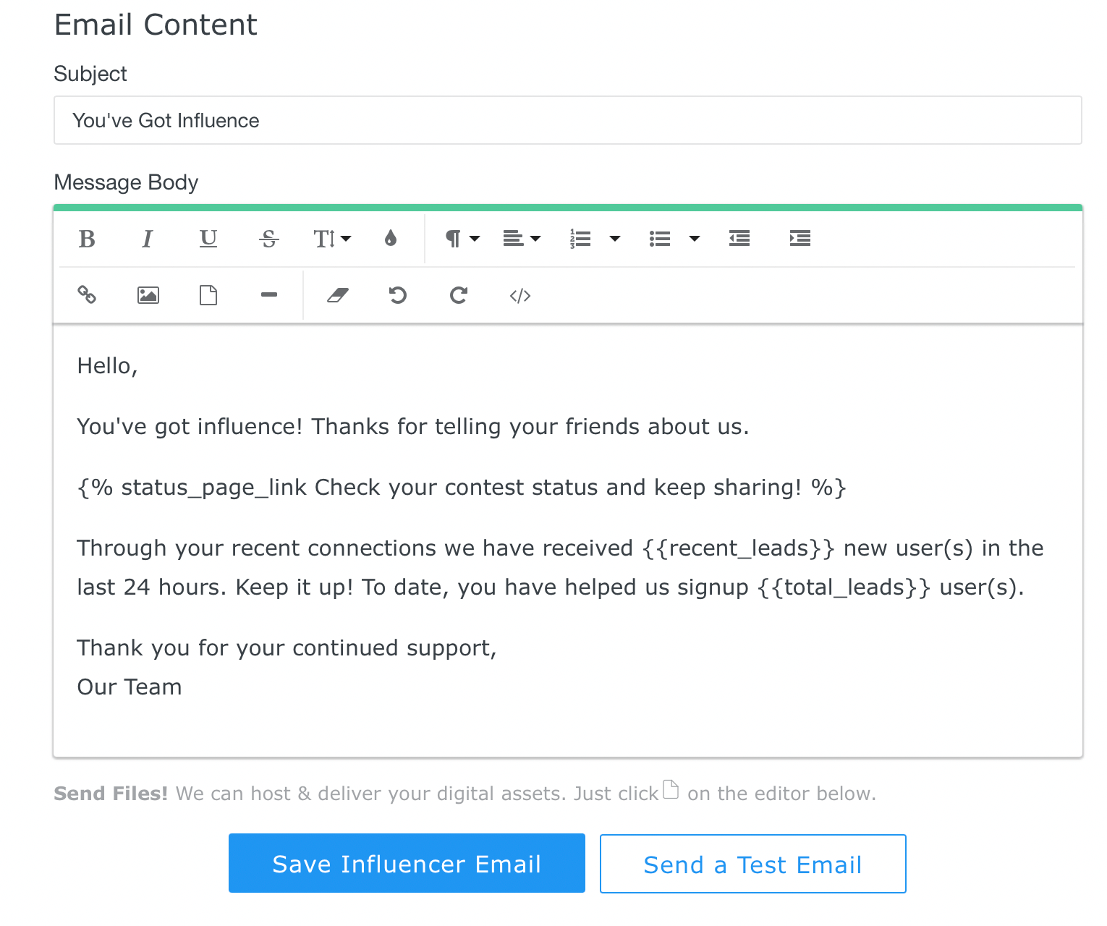Viewport: 1107px width, 926px height.
Task: Insert a horizontal line
Action: pos(269,295)
